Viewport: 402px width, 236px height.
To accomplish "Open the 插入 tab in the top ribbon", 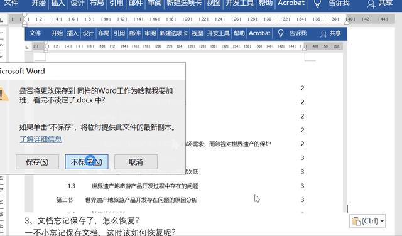I will coord(58,3).
